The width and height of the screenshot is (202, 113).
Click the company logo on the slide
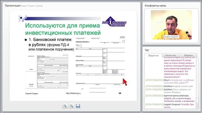pos(114,22)
